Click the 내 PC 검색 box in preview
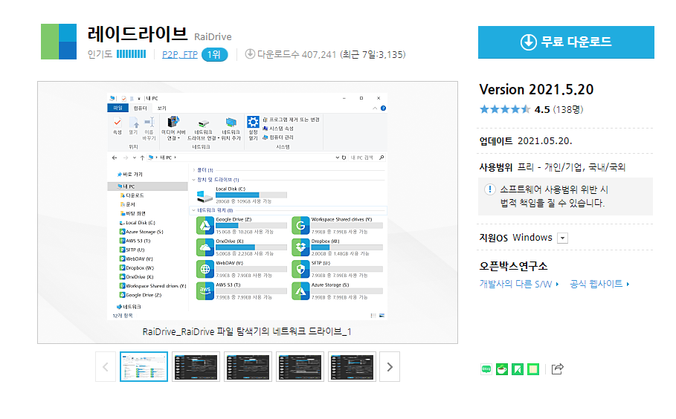676x419 pixels. click(367, 157)
